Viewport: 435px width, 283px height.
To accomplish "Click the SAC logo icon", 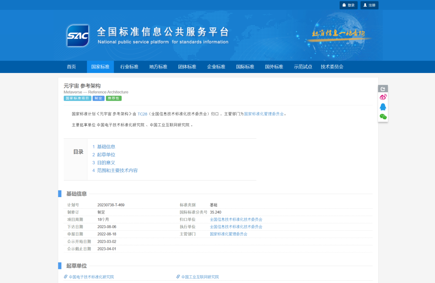I will [x=78, y=35].
